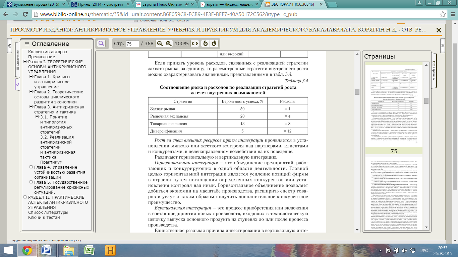458x257 pixels.
Task: Open File Explorer from the taskbar
Action: coord(68,250)
